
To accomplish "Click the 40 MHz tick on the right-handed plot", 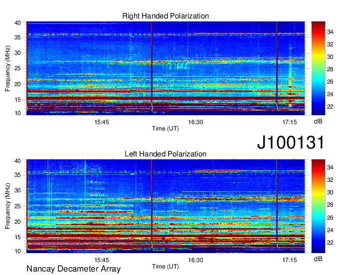I will click(x=17, y=23).
